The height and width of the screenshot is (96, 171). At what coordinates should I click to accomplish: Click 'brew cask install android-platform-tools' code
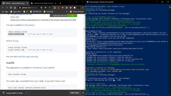pyautogui.click(x=27, y=88)
